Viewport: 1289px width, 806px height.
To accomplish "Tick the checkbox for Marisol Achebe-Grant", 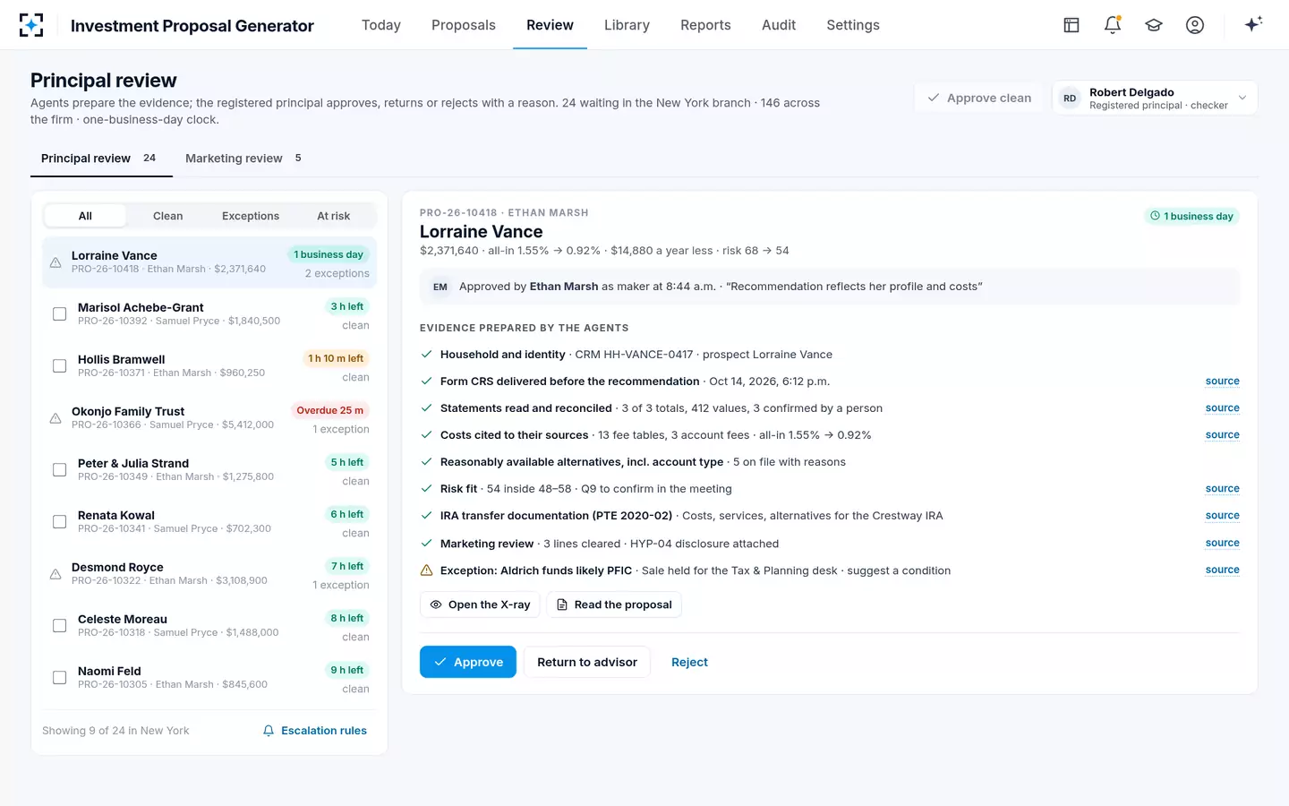I will click(x=60, y=314).
